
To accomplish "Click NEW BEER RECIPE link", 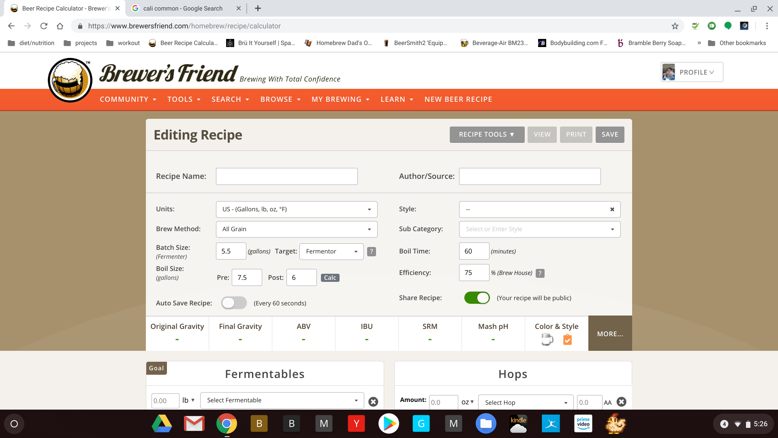I will 458,99.
